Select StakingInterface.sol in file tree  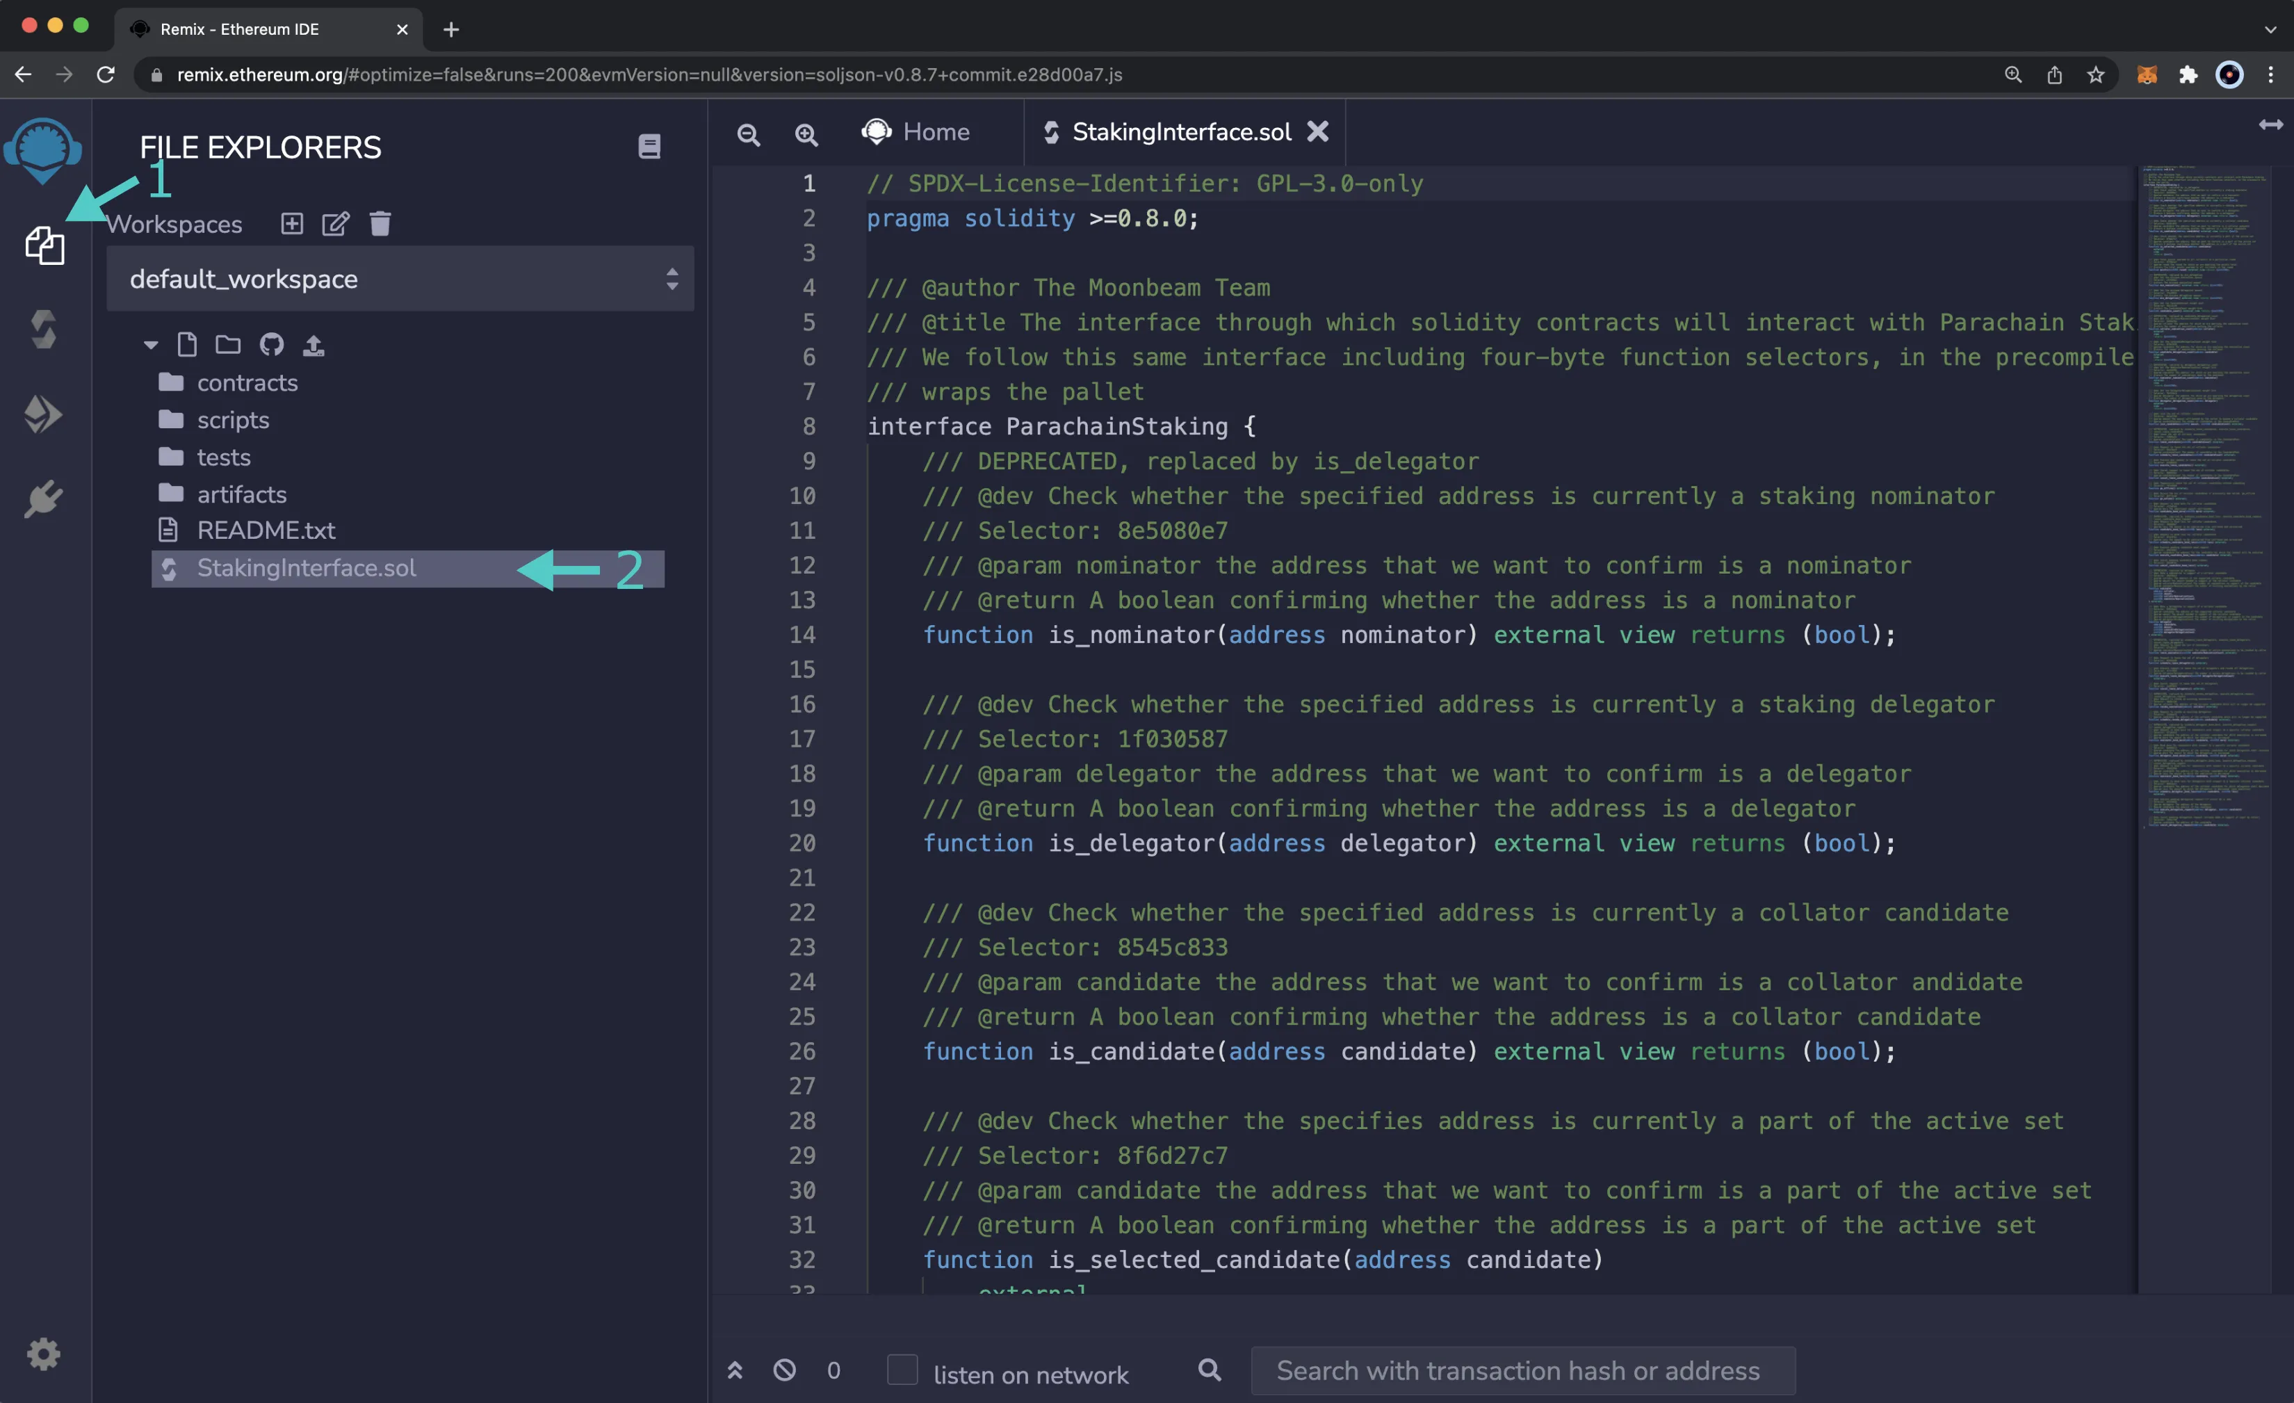(x=408, y=569)
